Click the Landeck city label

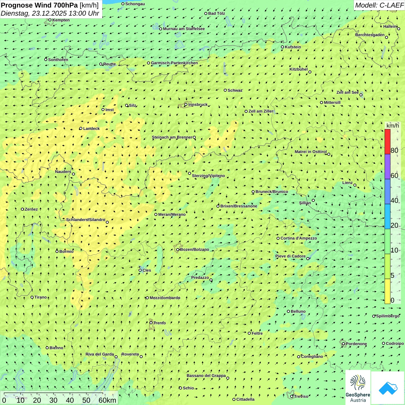pos(91,128)
